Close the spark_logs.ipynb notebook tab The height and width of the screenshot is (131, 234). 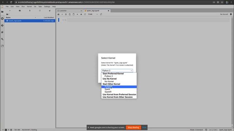(109, 11)
